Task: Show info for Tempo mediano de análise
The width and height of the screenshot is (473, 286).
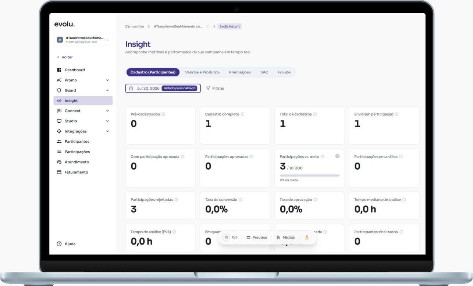Action: pyautogui.click(x=404, y=200)
